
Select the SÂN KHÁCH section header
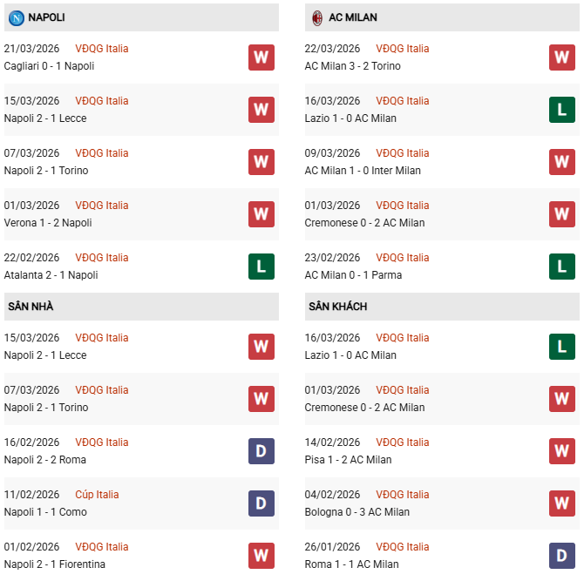coord(337,307)
